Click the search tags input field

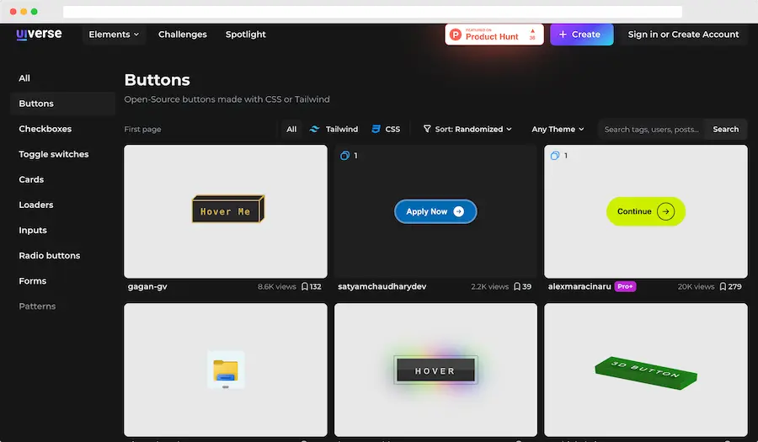[651, 130]
